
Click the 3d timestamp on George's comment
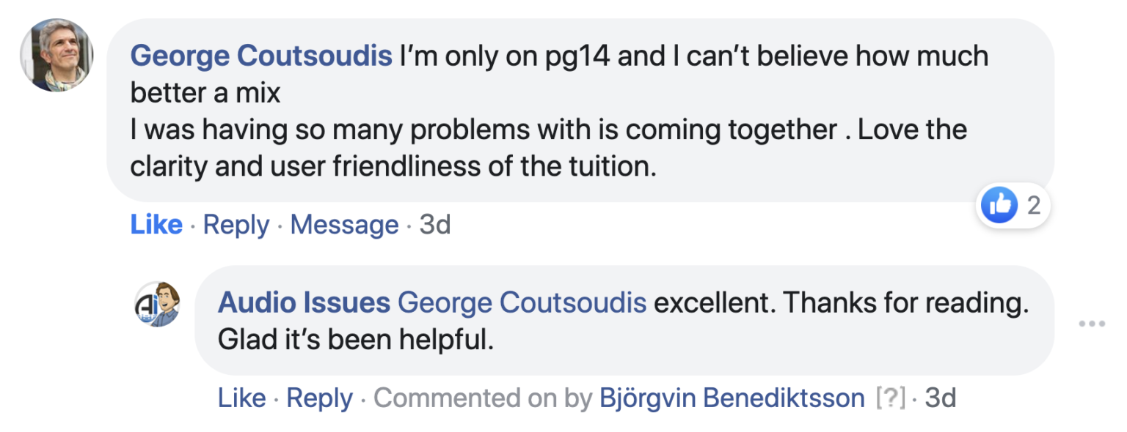click(435, 225)
